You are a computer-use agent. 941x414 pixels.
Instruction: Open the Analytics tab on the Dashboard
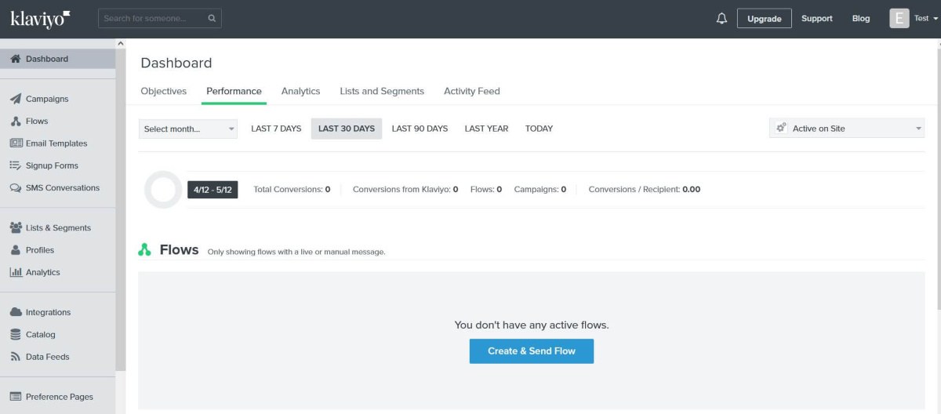click(301, 91)
